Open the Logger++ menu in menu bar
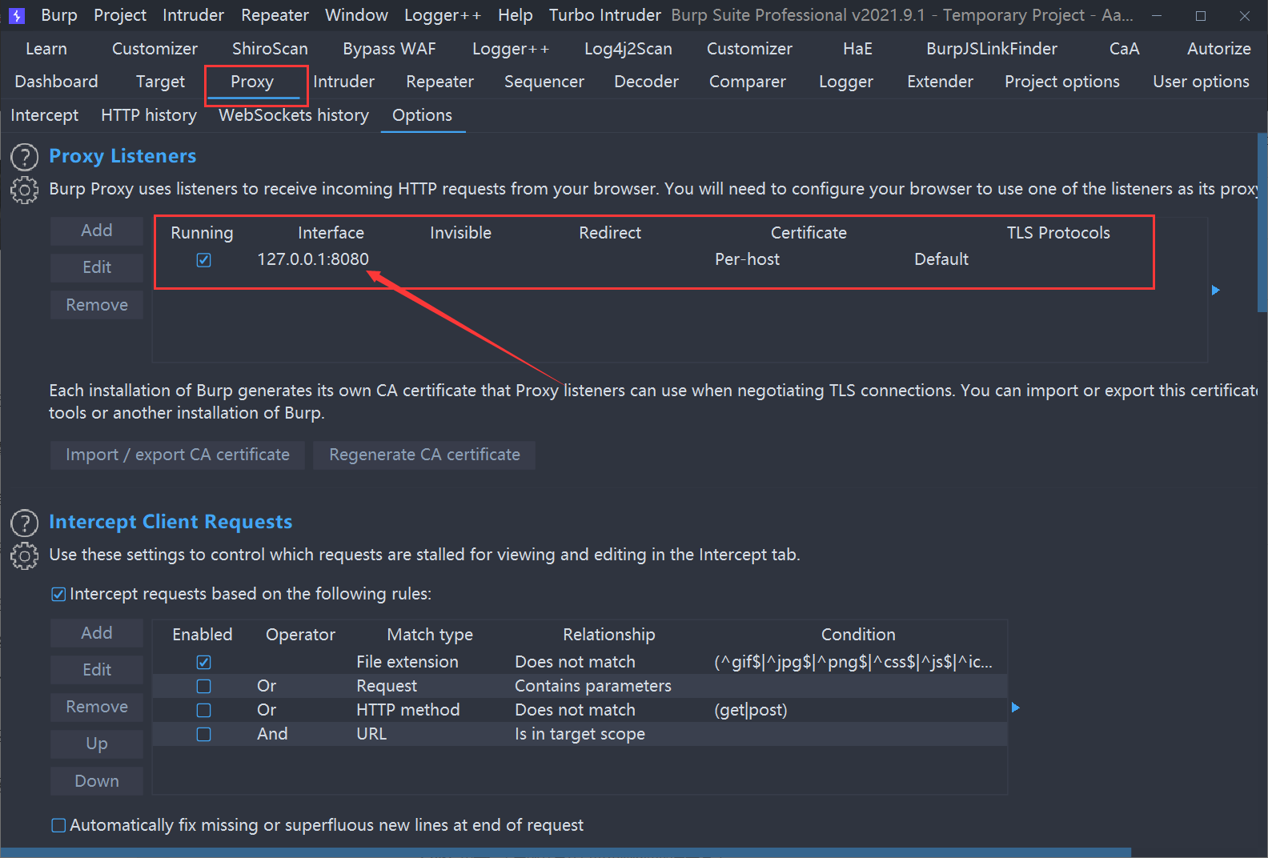This screenshot has height=858, width=1268. coord(443,15)
